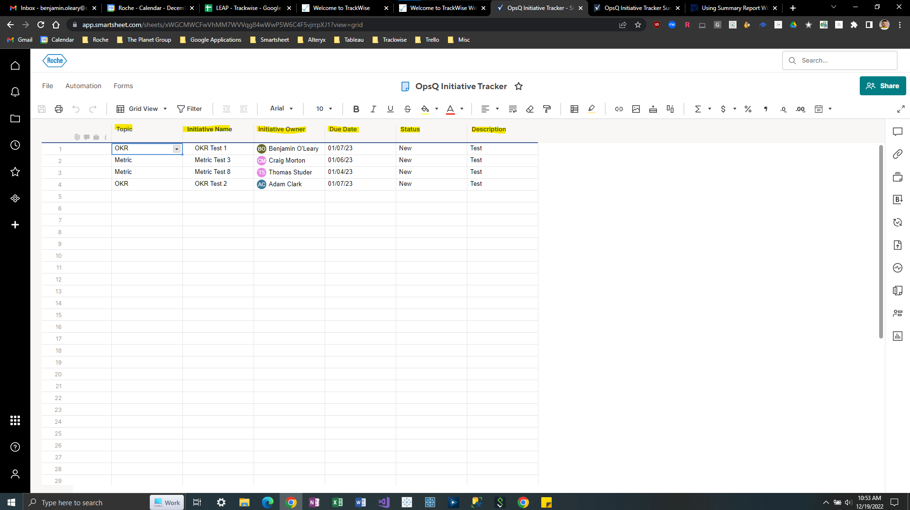Open Conversations panel in right rail
The image size is (910, 510).
pos(898,132)
